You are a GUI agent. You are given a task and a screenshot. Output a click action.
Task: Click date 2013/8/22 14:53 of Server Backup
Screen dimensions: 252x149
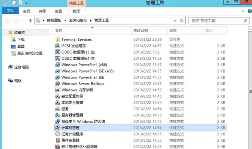pyautogui.click(x=148, y=84)
